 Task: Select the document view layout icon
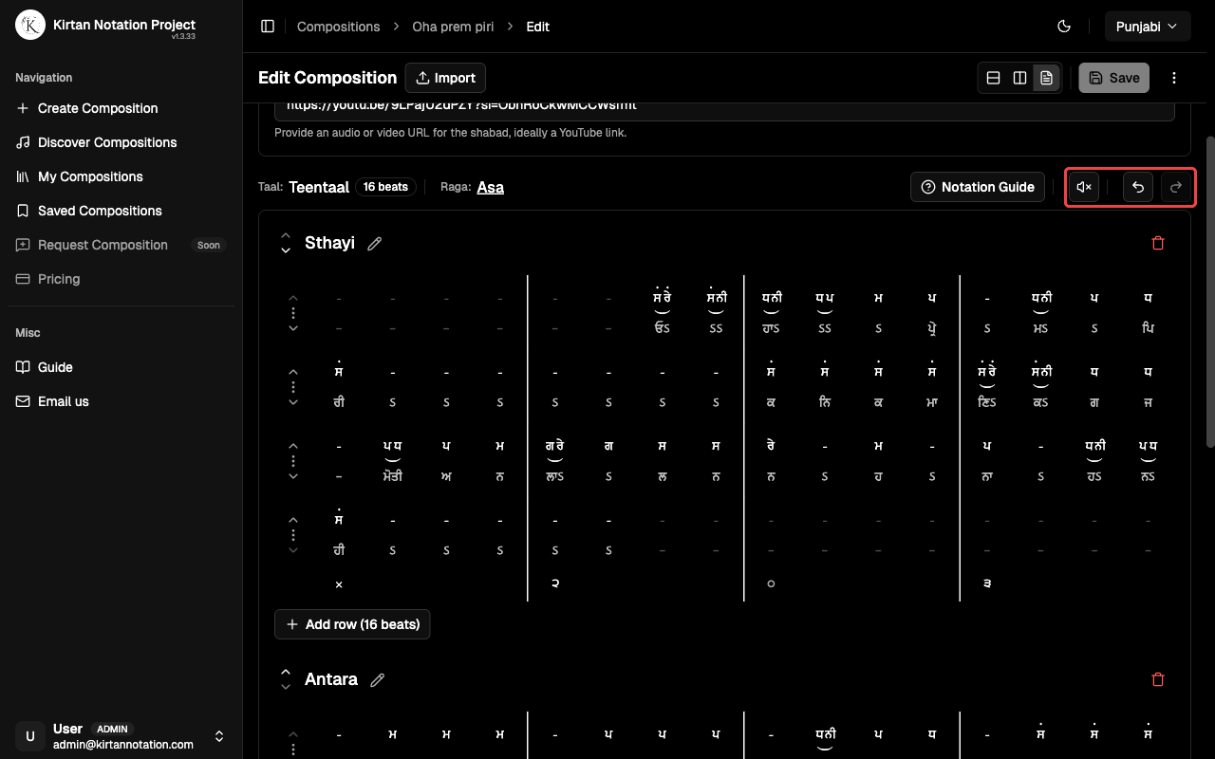click(x=1046, y=78)
